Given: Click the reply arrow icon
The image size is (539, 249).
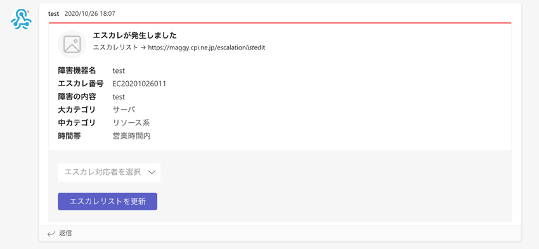Looking at the screenshot, I should pyautogui.click(x=51, y=234).
